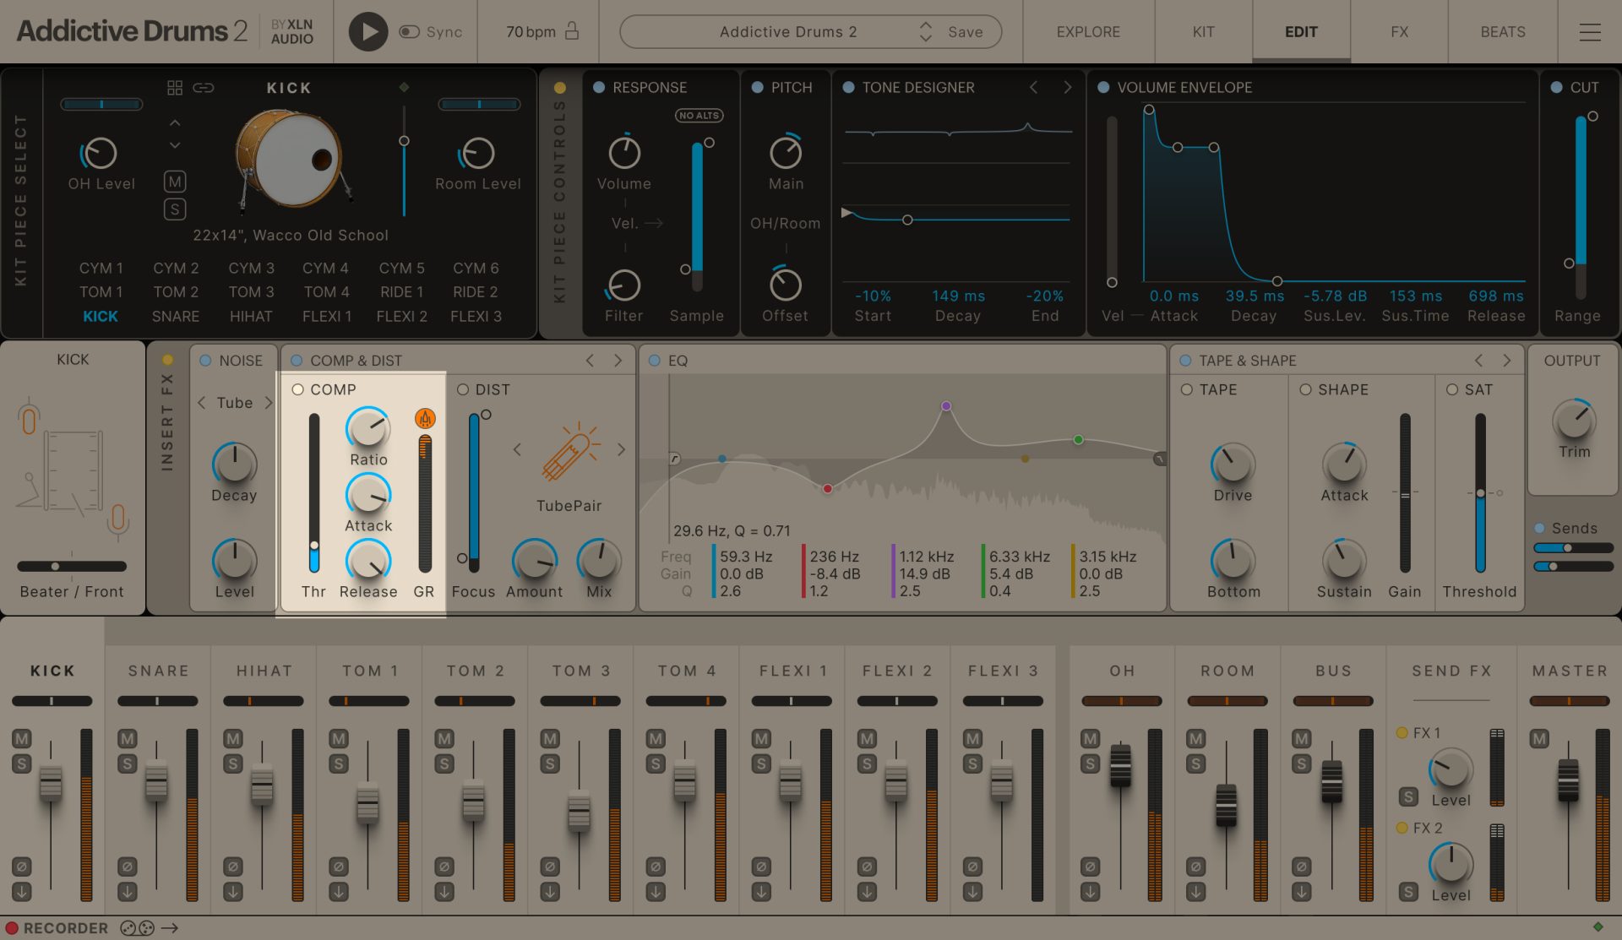
Task: Click the RECORDER record icon
Action: 12,928
